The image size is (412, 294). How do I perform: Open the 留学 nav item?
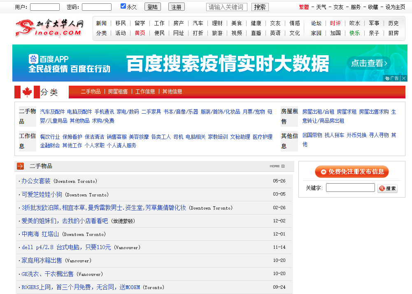point(140,23)
